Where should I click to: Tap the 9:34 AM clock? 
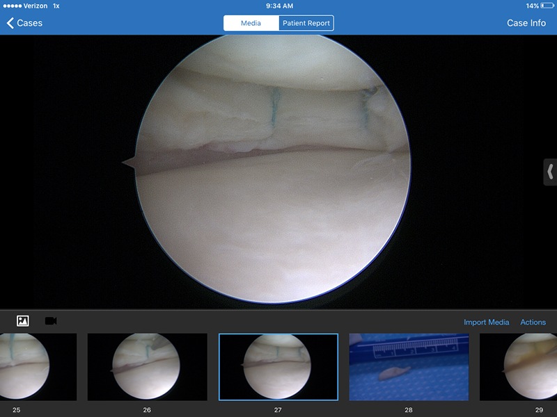[x=280, y=6]
